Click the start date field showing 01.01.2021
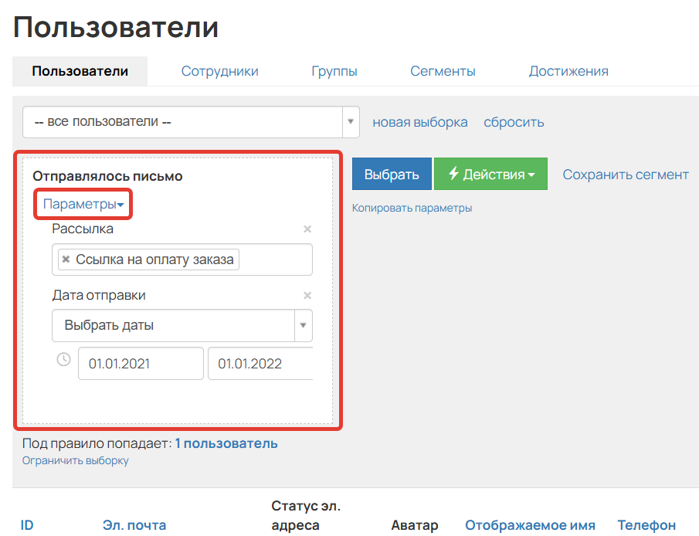The image size is (699, 536). pyautogui.click(x=140, y=363)
